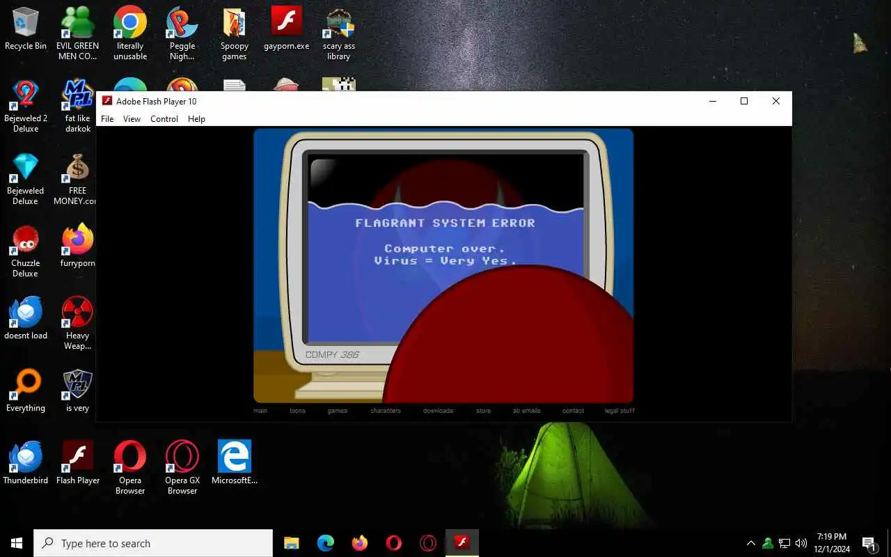This screenshot has height=557, width=891.
Task: Click the downloads link below animation
Action: click(x=439, y=411)
